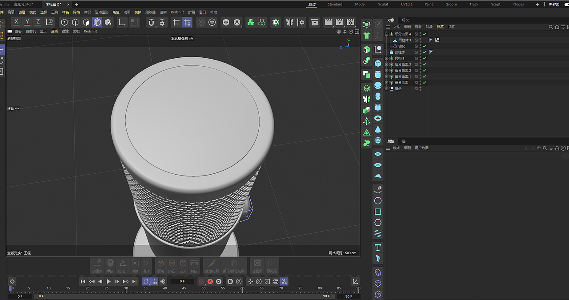Toggle red visibility dot of 备份
The width and height of the screenshot is (569, 300).
[x=421, y=88]
